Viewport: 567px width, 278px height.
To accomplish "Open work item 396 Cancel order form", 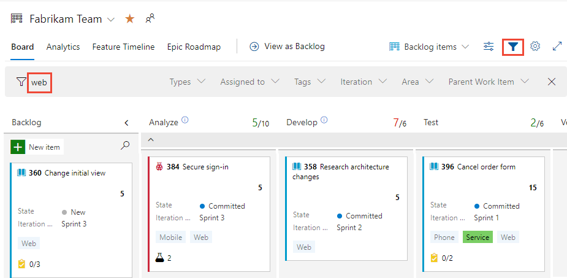I will tap(486, 167).
